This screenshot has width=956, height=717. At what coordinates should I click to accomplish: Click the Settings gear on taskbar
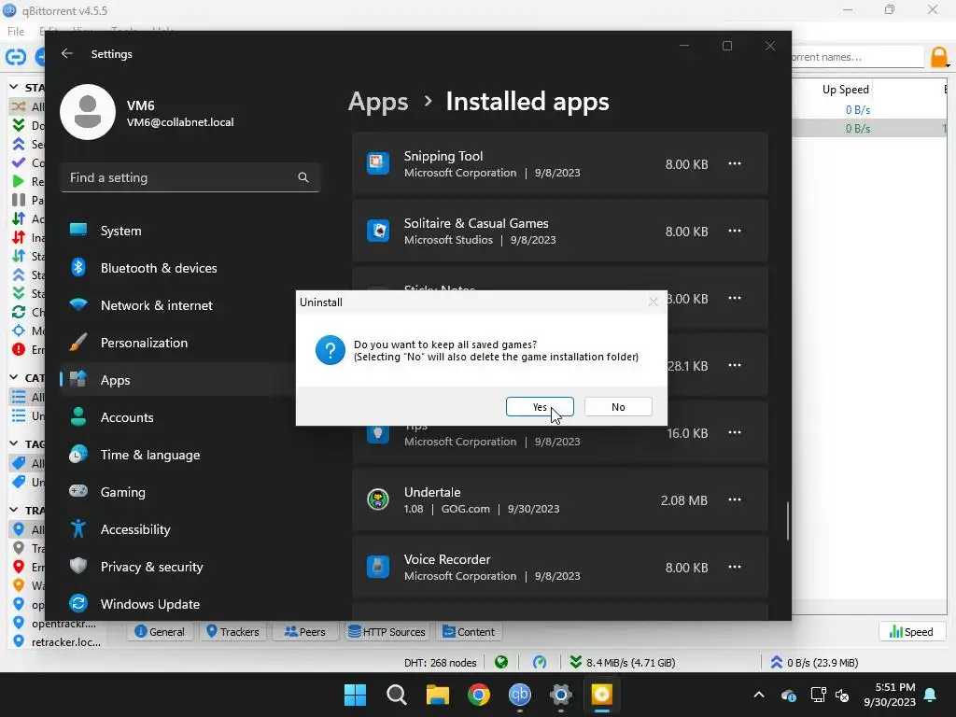tap(560, 695)
